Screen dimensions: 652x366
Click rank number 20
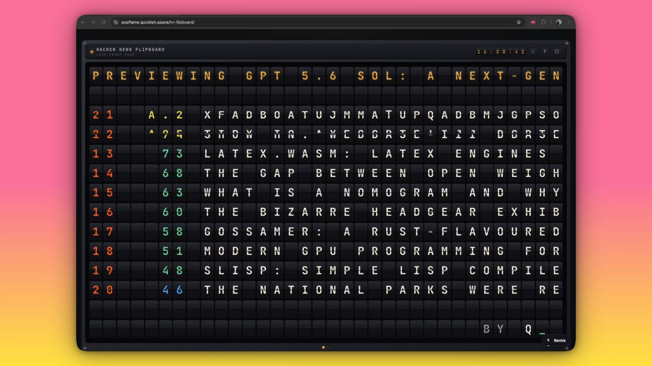[103, 290]
